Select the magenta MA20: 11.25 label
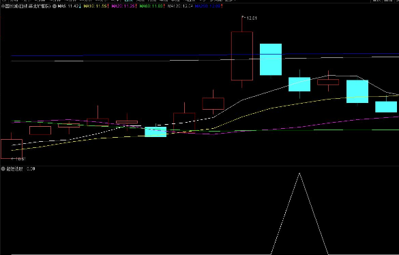The width and height of the screenshot is (399, 255). pos(124,6)
